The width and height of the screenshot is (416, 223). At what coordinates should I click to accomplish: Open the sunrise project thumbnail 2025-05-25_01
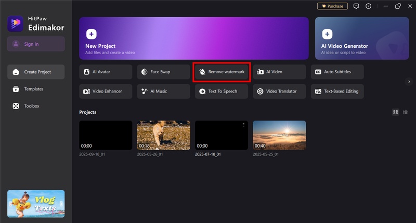click(x=279, y=135)
